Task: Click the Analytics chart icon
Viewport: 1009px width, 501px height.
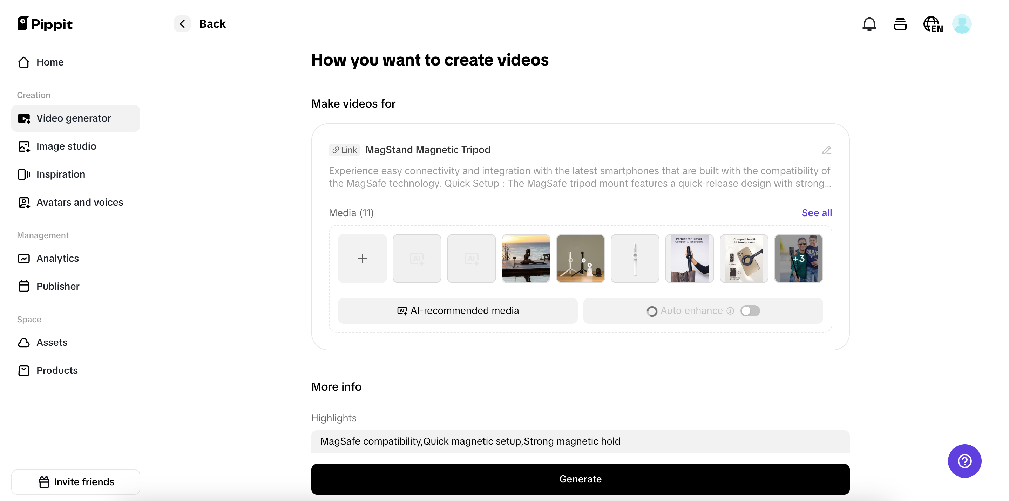Action: (x=24, y=258)
